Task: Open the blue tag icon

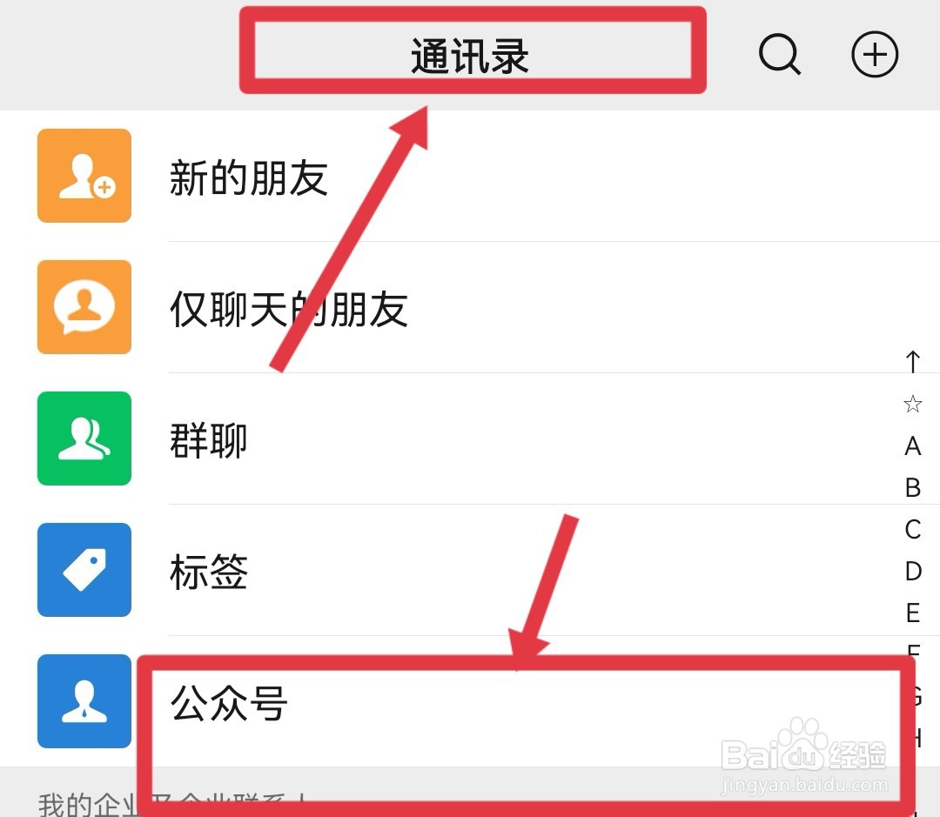Action: (x=84, y=569)
